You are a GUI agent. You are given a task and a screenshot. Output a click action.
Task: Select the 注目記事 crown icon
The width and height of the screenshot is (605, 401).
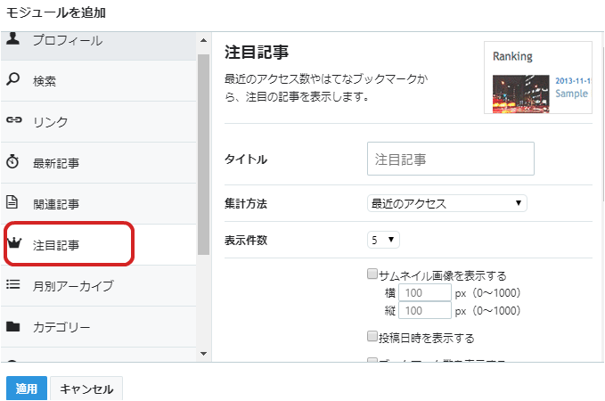14,243
